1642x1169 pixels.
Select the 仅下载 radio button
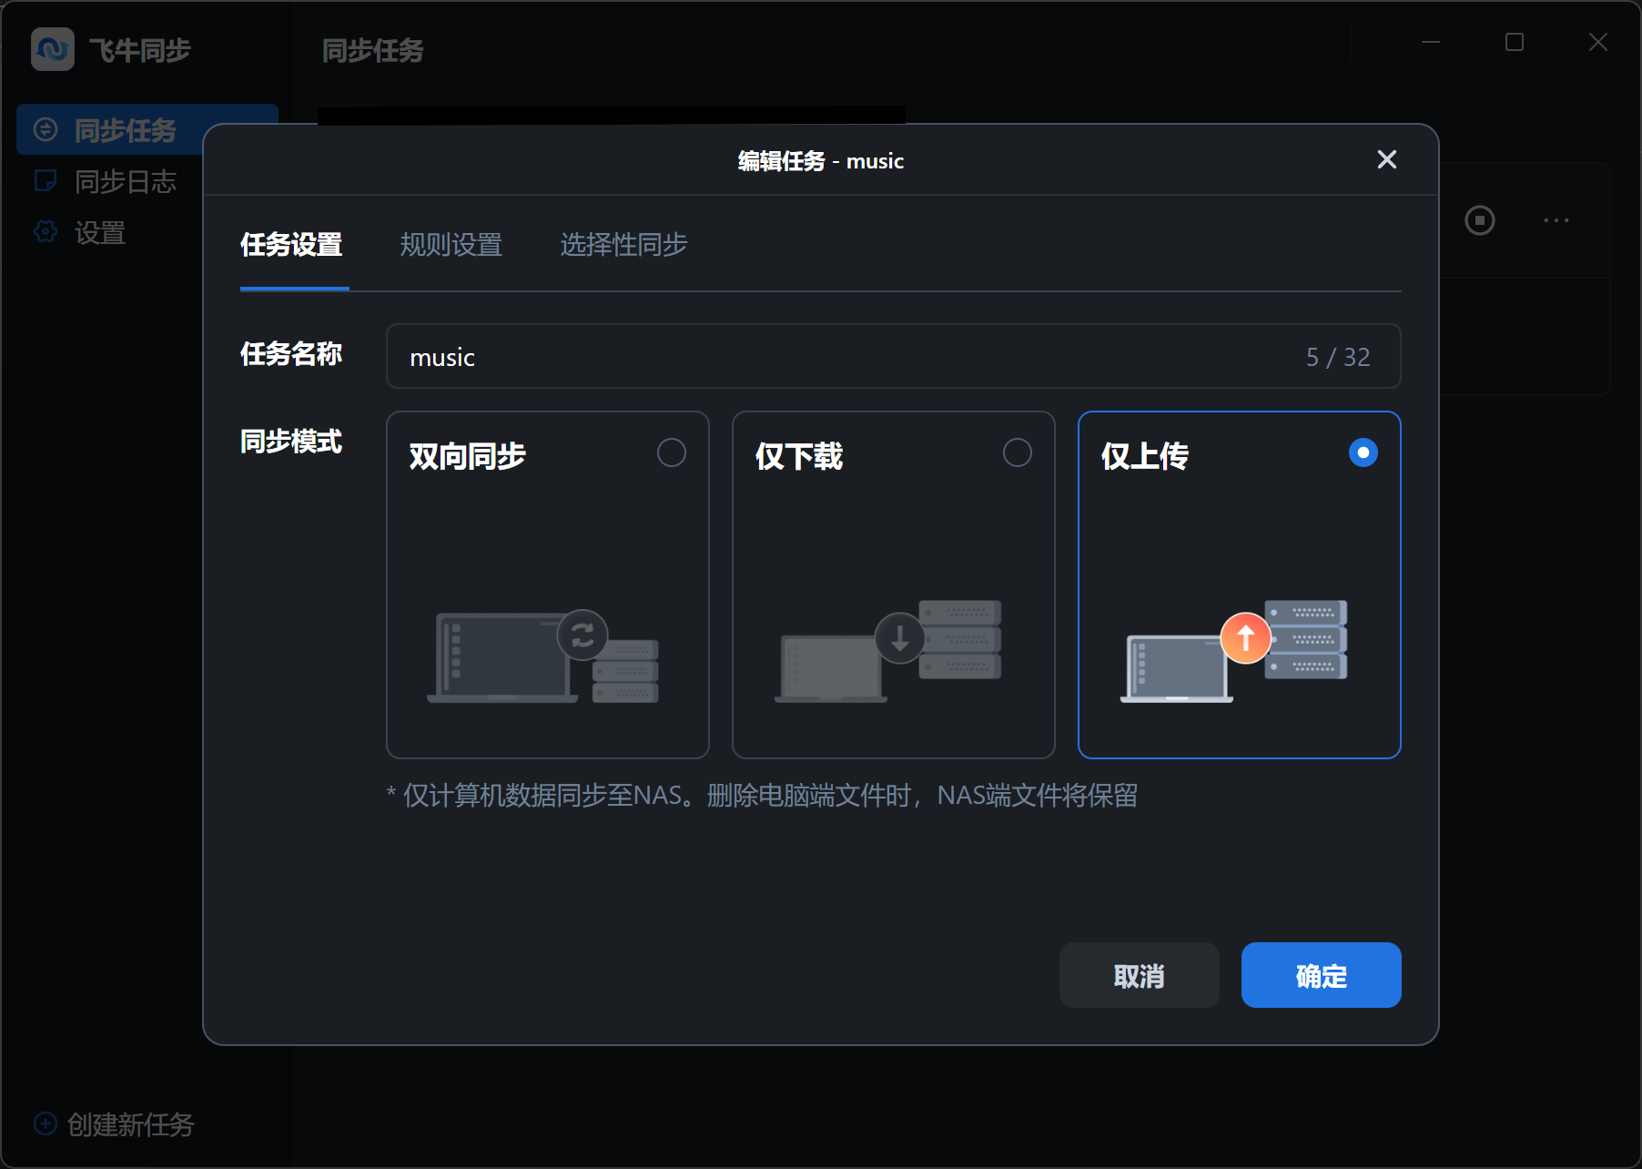pyautogui.click(x=1018, y=452)
